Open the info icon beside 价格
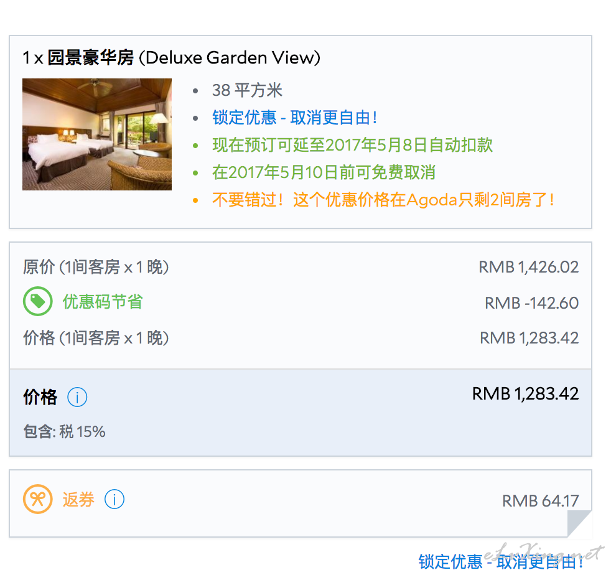 tap(77, 397)
